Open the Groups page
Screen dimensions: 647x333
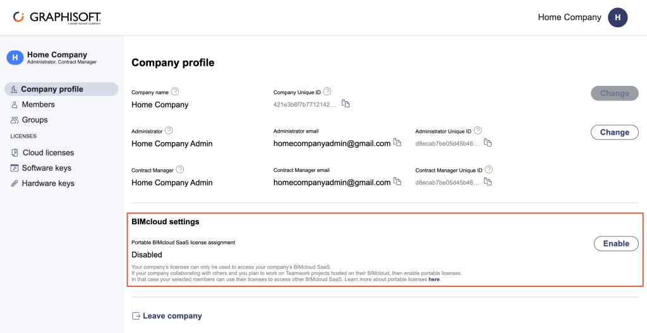(x=35, y=119)
